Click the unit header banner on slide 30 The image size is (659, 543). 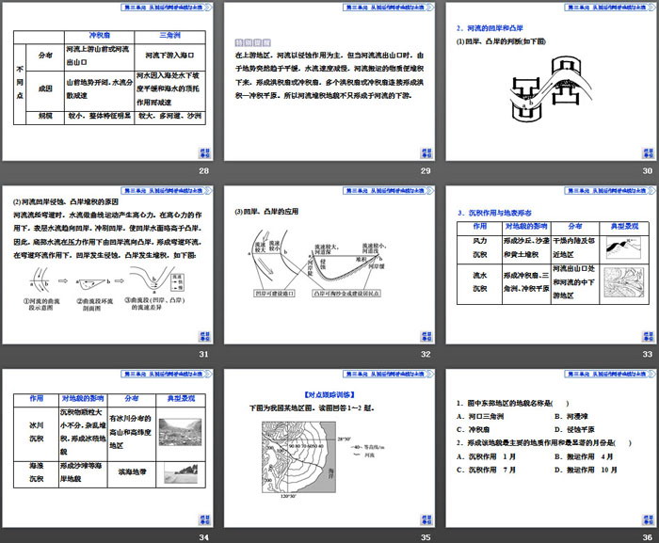pyautogui.click(x=610, y=8)
